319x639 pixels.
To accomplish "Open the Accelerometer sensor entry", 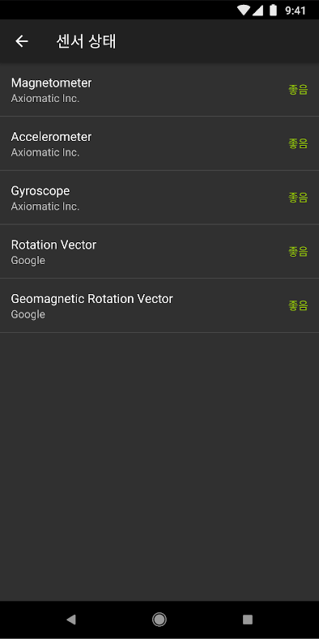I will coord(159,143).
